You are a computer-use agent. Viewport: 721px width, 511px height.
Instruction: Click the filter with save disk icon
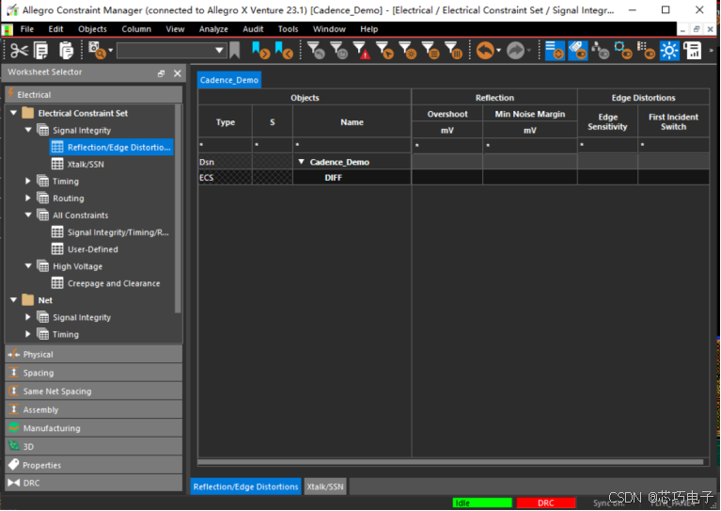click(339, 50)
